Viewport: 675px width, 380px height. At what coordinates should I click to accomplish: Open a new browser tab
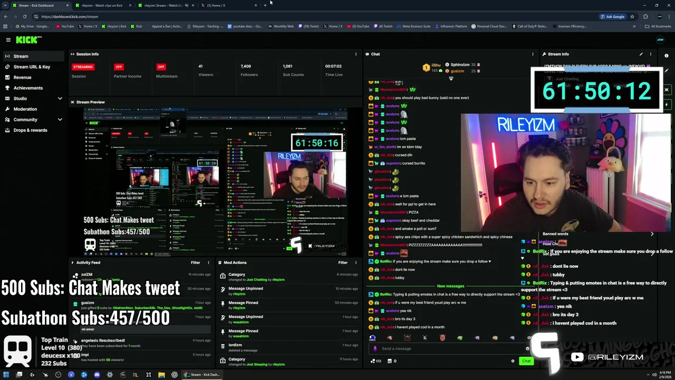pos(265,5)
